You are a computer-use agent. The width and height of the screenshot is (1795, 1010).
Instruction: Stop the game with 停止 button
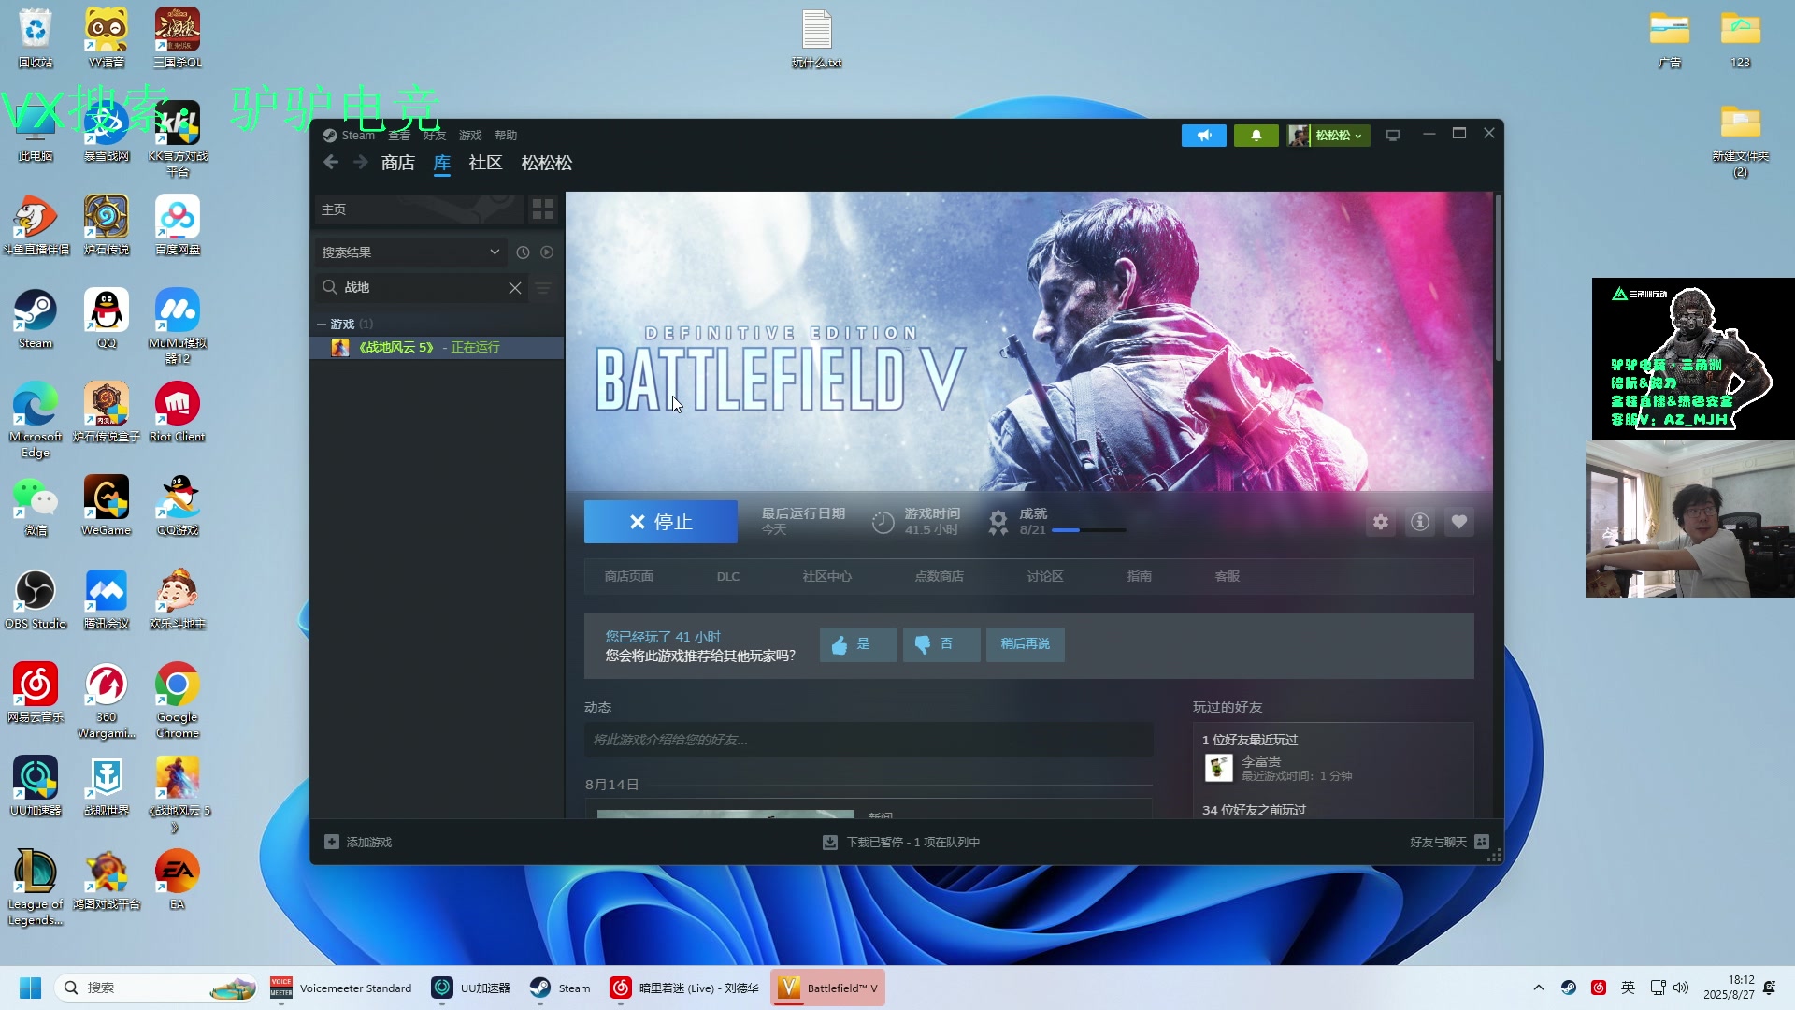(660, 522)
